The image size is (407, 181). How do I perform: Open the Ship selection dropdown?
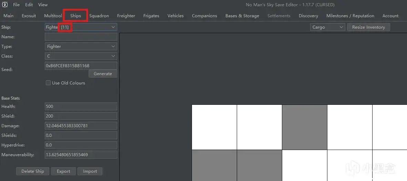tap(81, 27)
